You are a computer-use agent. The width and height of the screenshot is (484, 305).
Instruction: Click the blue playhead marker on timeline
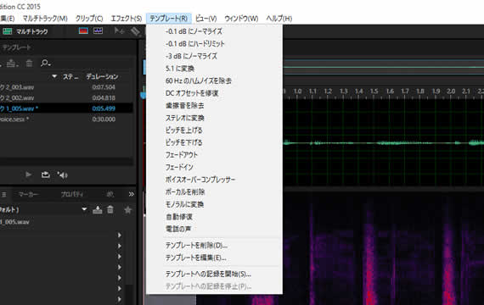click(143, 94)
